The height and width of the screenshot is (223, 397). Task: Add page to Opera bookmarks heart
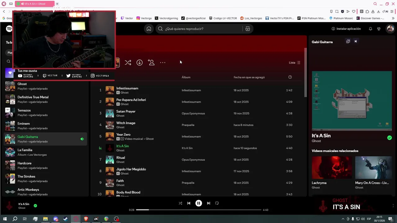(353, 11)
